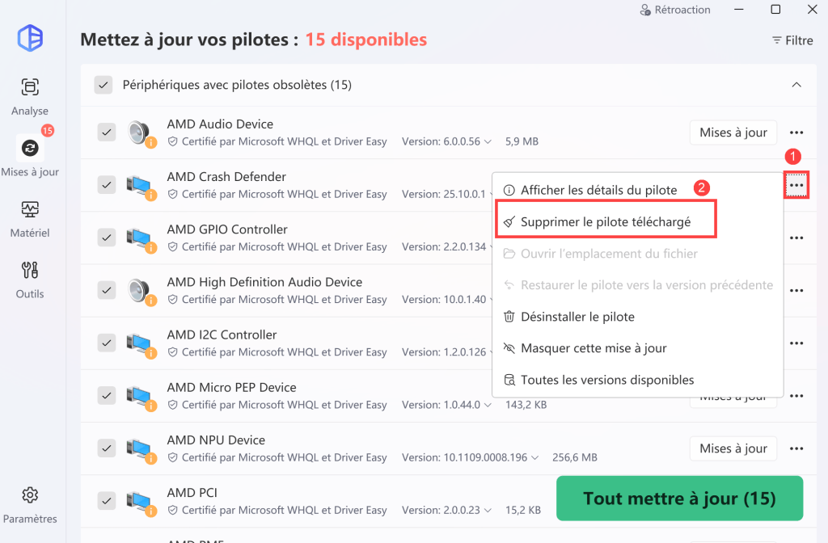Screen dimensions: 828x543
Task: Expand version 1.0.44.0 dropdown for Micro PEP
Action: click(x=488, y=406)
